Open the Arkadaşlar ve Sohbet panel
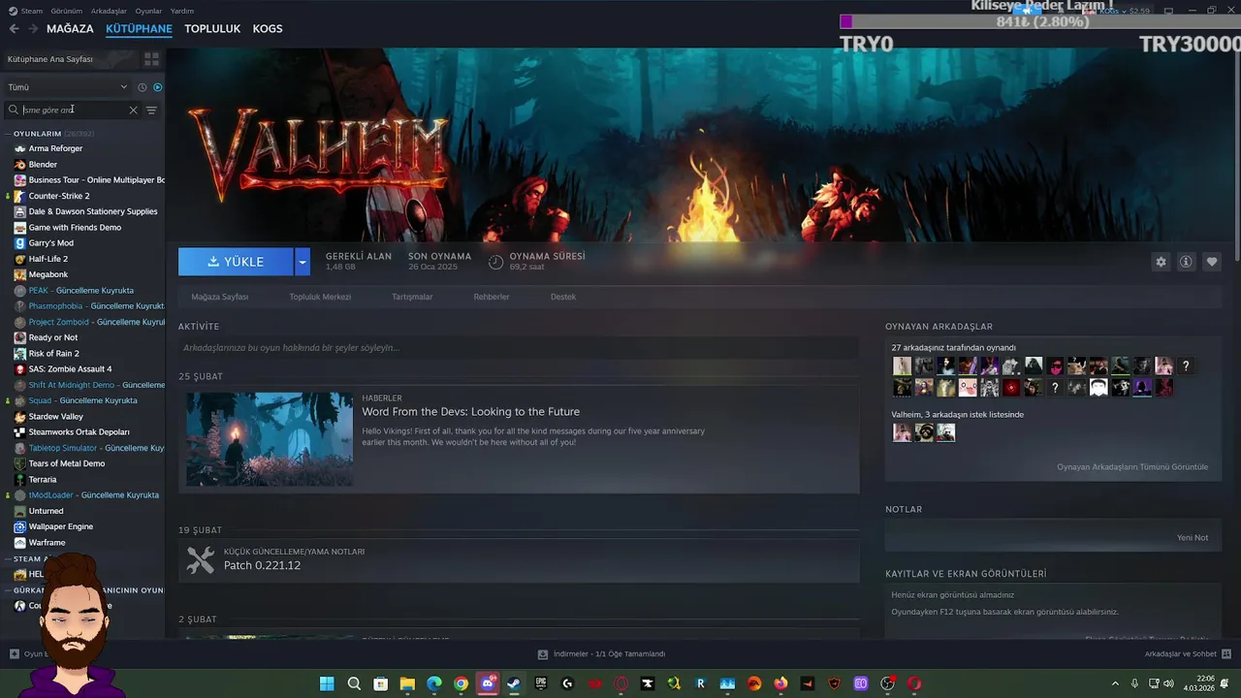This screenshot has width=1241, height=698. coord(1188,653)
